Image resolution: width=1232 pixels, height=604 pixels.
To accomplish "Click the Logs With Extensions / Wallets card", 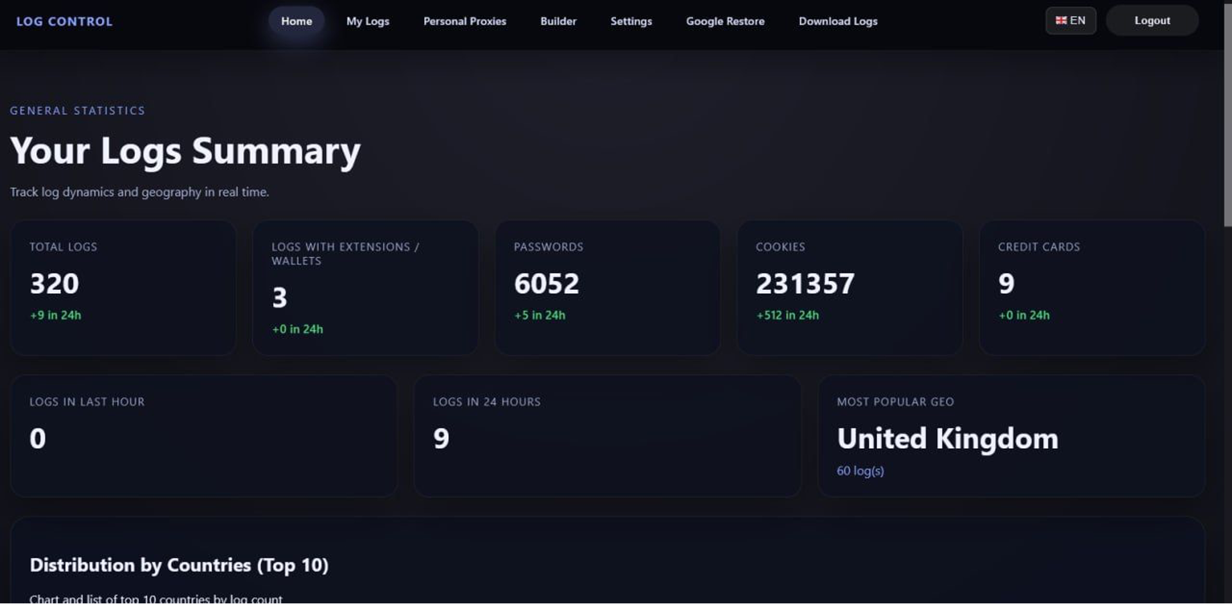I will point(364,287).
